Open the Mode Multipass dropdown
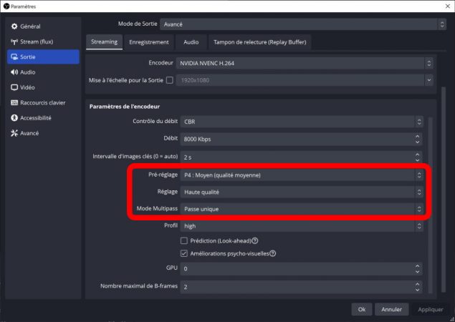The height and width of the screenshot is (322, 455). [x=302, y=209]
